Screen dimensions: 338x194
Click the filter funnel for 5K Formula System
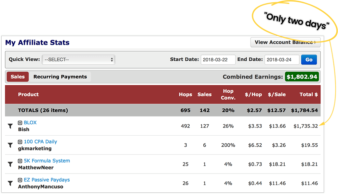(x=10, y=164)
